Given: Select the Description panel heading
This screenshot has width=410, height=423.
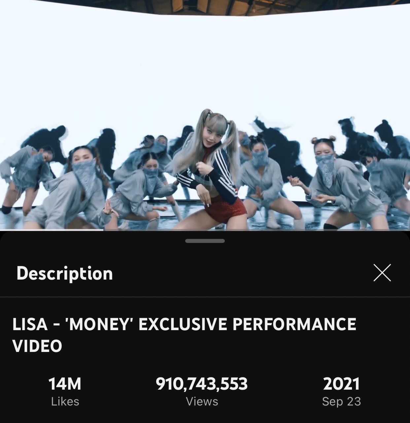Looking at the screenshot, I should 65,274.
